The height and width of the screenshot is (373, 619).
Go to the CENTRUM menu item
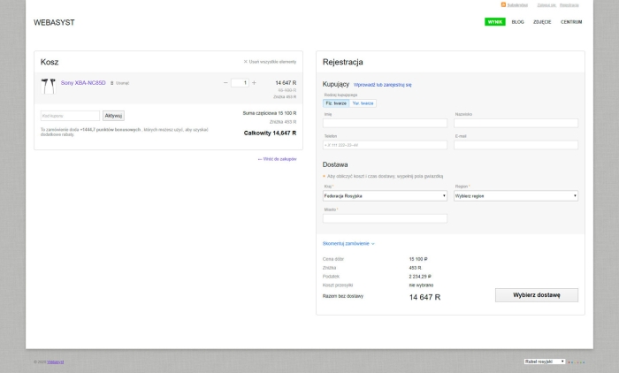[x=571, y=22]
